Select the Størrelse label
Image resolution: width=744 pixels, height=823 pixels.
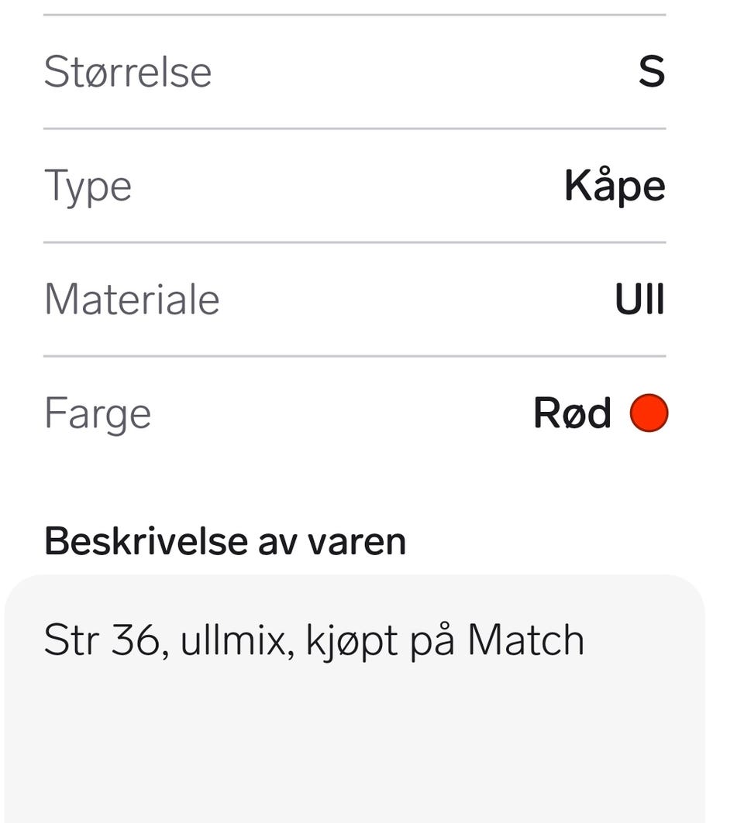(128, 71)
